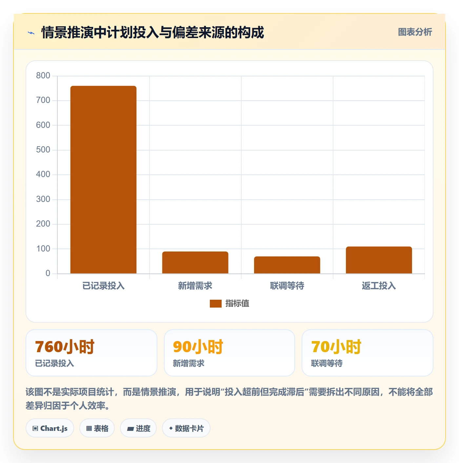
Task: Open the 760小时 已记录投入 data card
Action: click(91, 353)
